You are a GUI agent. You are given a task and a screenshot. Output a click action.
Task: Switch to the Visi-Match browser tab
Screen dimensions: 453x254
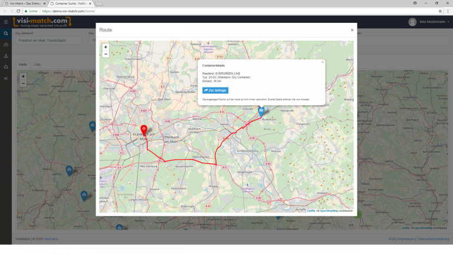pos(27,3)
